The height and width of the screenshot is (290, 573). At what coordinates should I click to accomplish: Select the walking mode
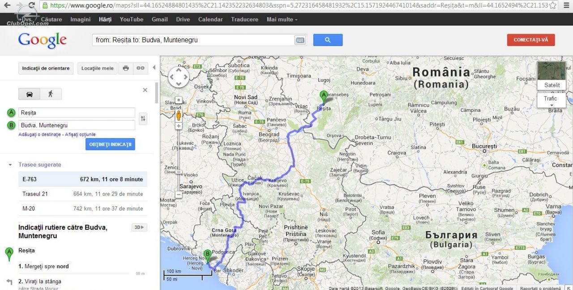point(51,94)
